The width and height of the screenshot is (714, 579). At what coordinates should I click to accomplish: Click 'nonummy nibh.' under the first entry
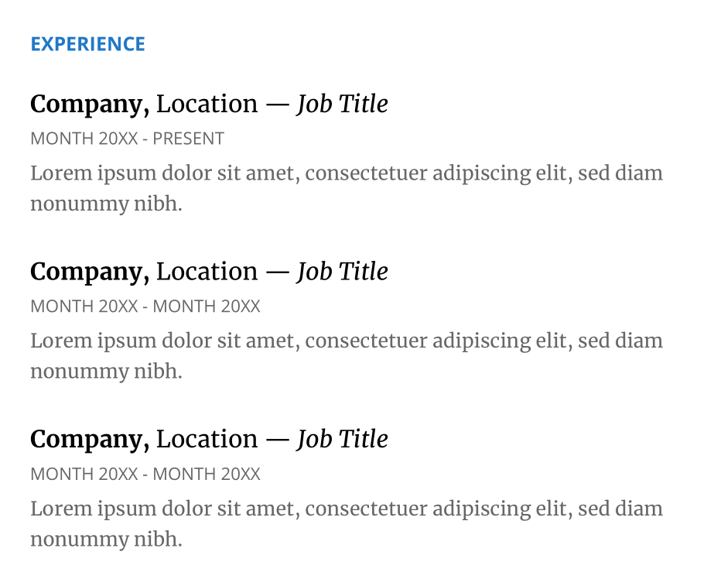click(x=106, y=204)
